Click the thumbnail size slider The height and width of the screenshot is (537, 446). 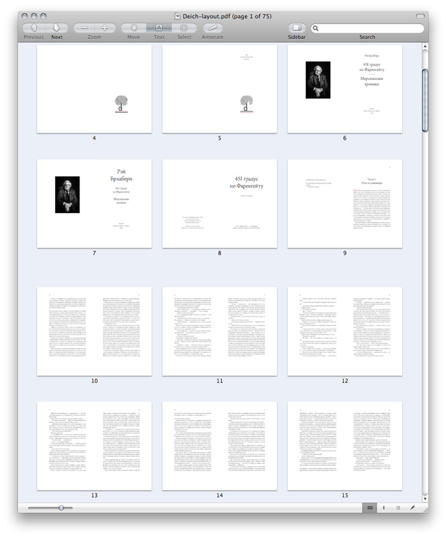click(x=61, y=507)
